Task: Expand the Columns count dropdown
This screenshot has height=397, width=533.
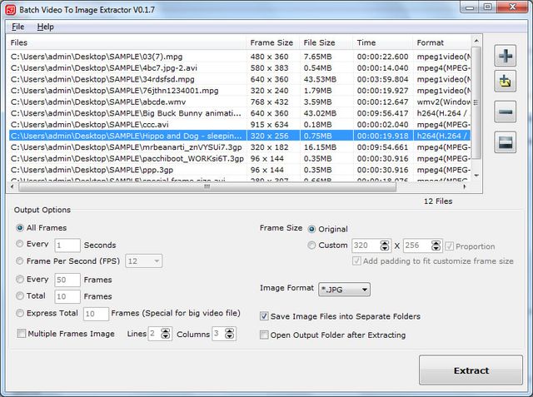Action: click(x=218, y=334)
